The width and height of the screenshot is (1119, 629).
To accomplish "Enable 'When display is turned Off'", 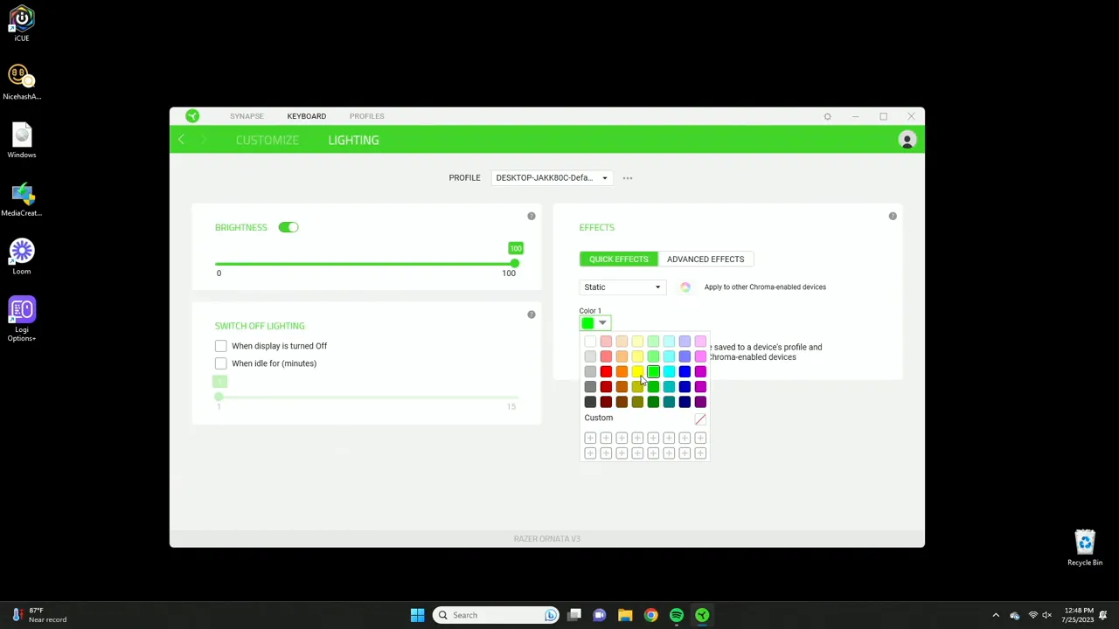I will click(220, 346).
